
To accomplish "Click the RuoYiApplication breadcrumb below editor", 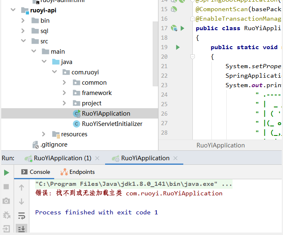I will pos(221,145).
